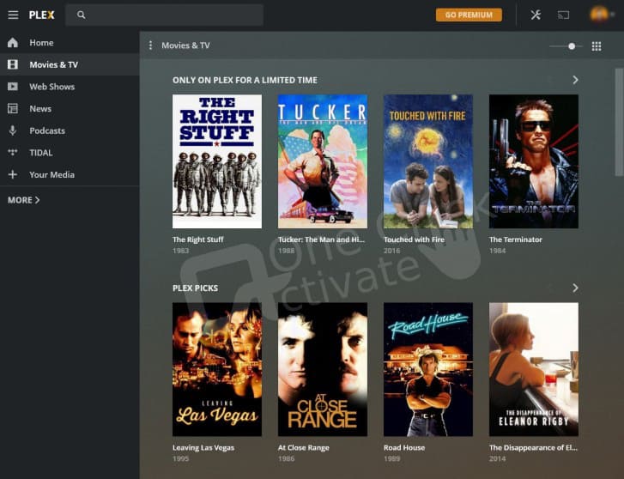624x479 pixels.
Task: Go to Home in the sidebar
Action: 70,43
